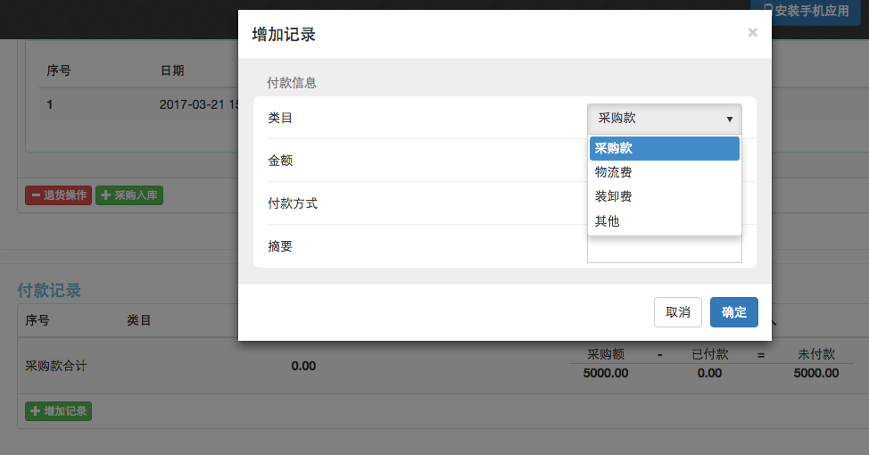Click the plus icon on 采购入库
The image size is (869, 455).
click(106, 195)
